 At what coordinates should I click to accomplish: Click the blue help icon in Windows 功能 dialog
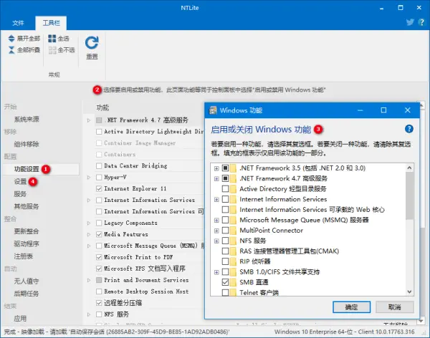pyautogui.click(x=409, y=129)
